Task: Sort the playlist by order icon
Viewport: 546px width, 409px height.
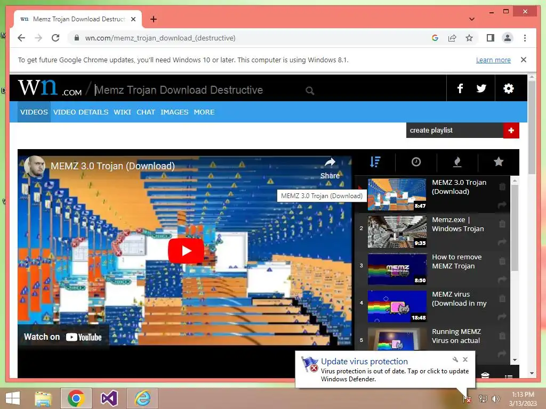Action: [375, 162]
